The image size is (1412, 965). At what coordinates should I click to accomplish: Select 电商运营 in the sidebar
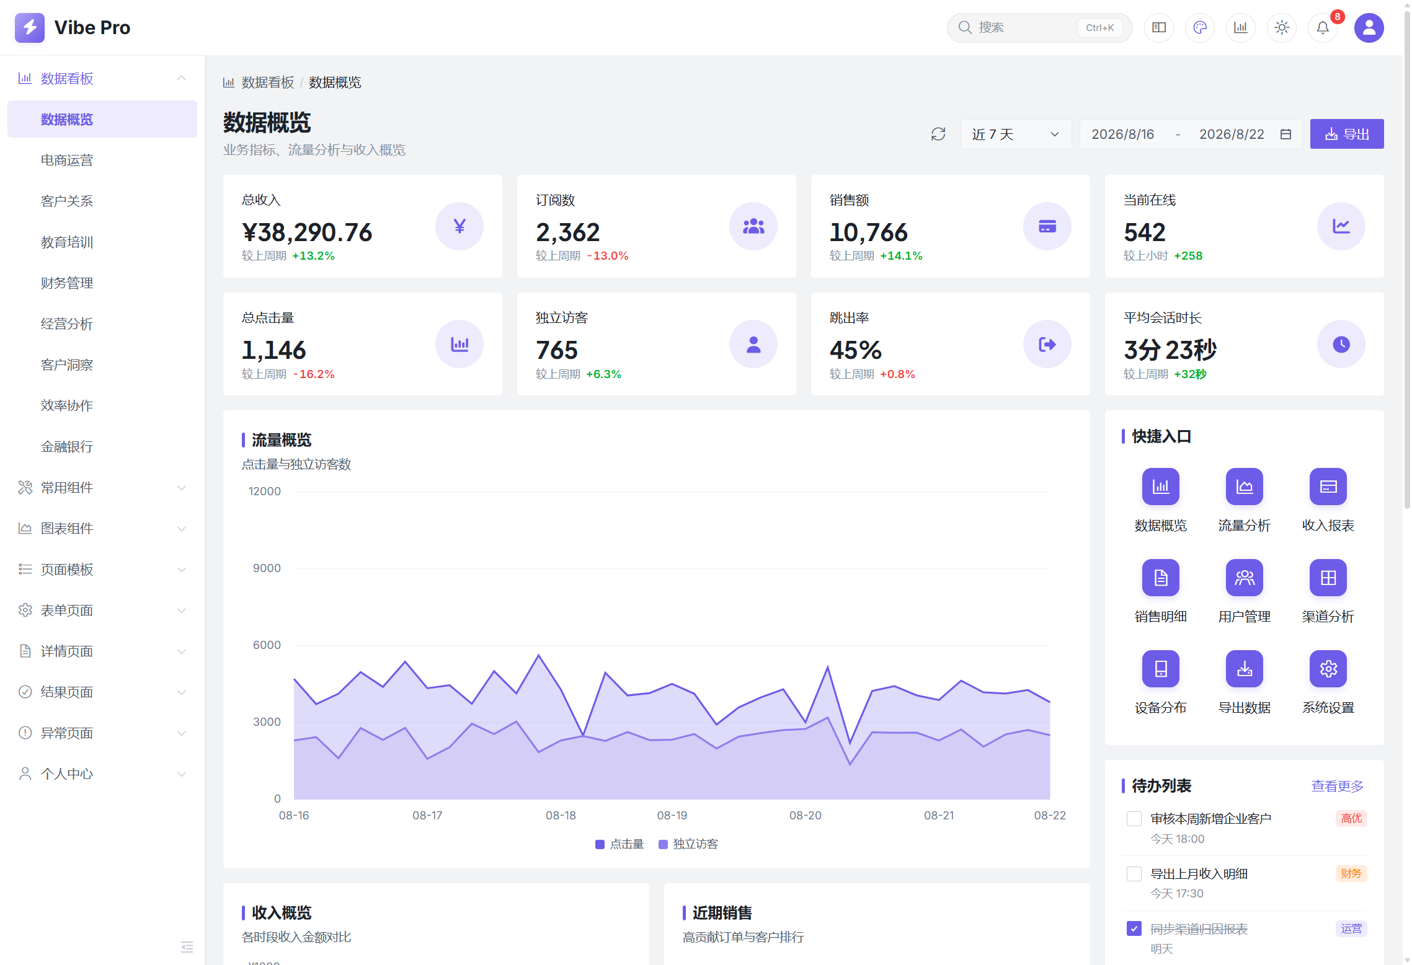tap(102, 161)
